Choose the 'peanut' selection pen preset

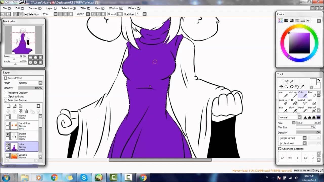pos(302,102)
